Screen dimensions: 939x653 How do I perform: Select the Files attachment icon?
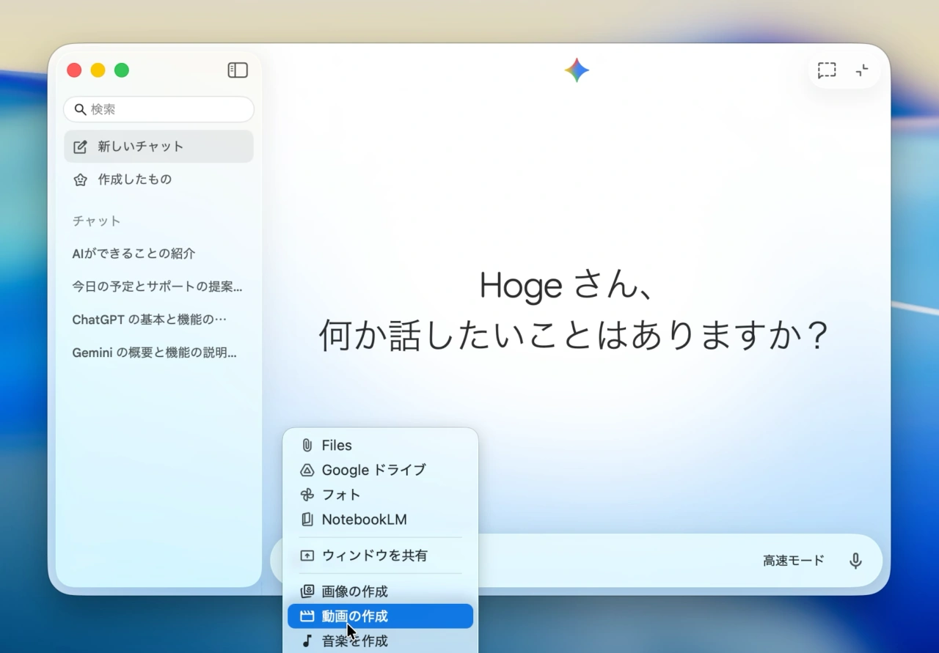[x=306, y=445]
